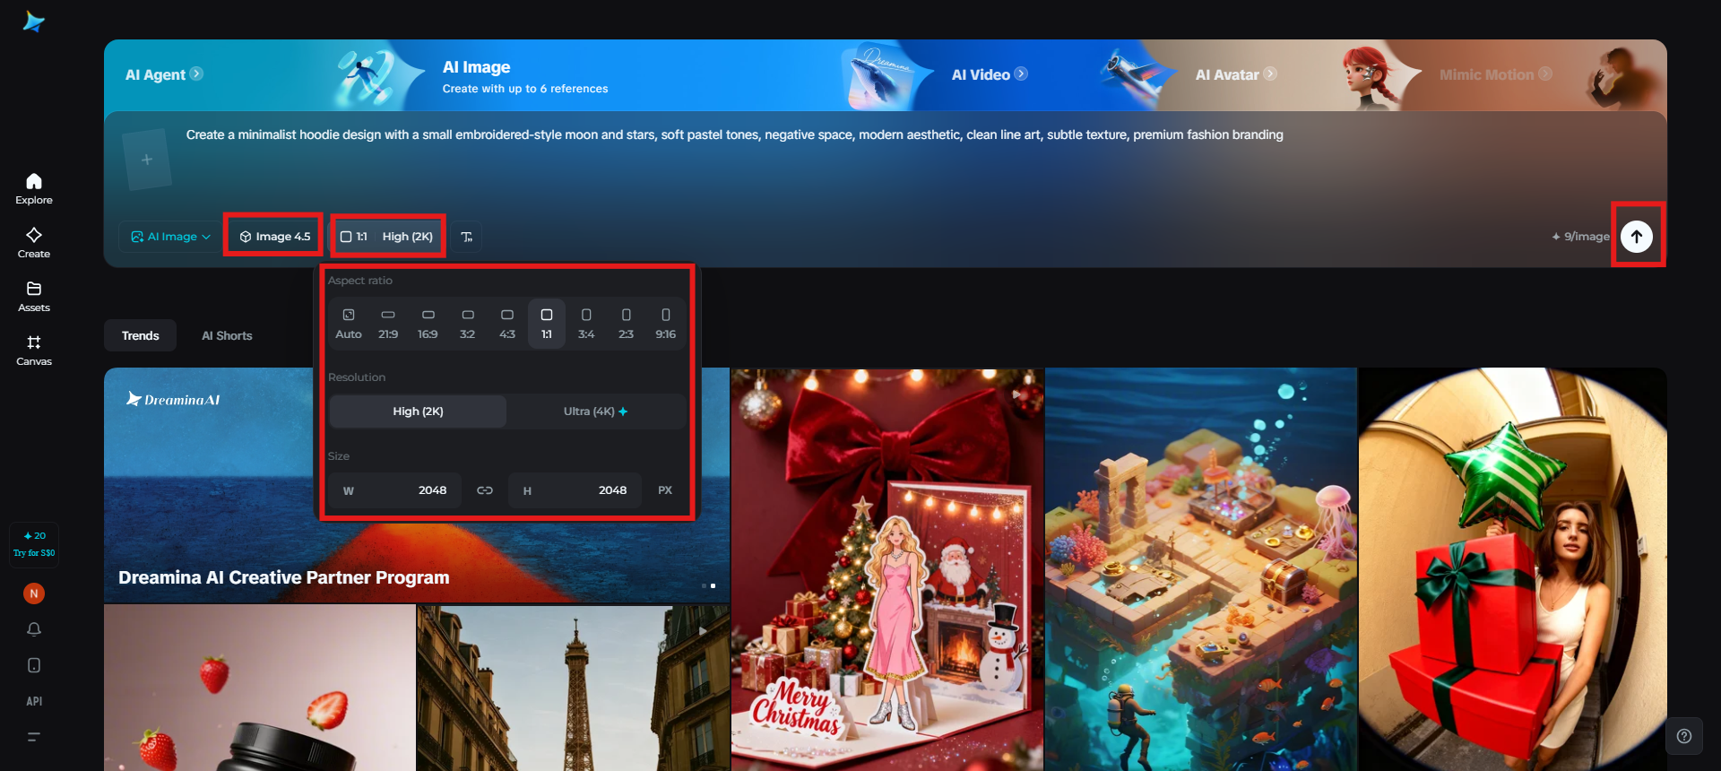
Task: Expand the sidebar menu lines icon
Action: [x=34, y=737]
